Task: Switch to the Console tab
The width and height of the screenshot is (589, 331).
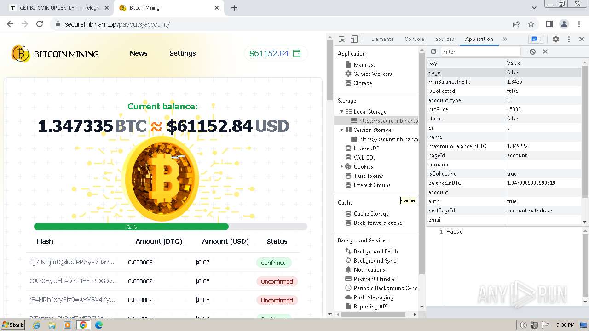Action: pyautogui.click(x=414, y=39)
